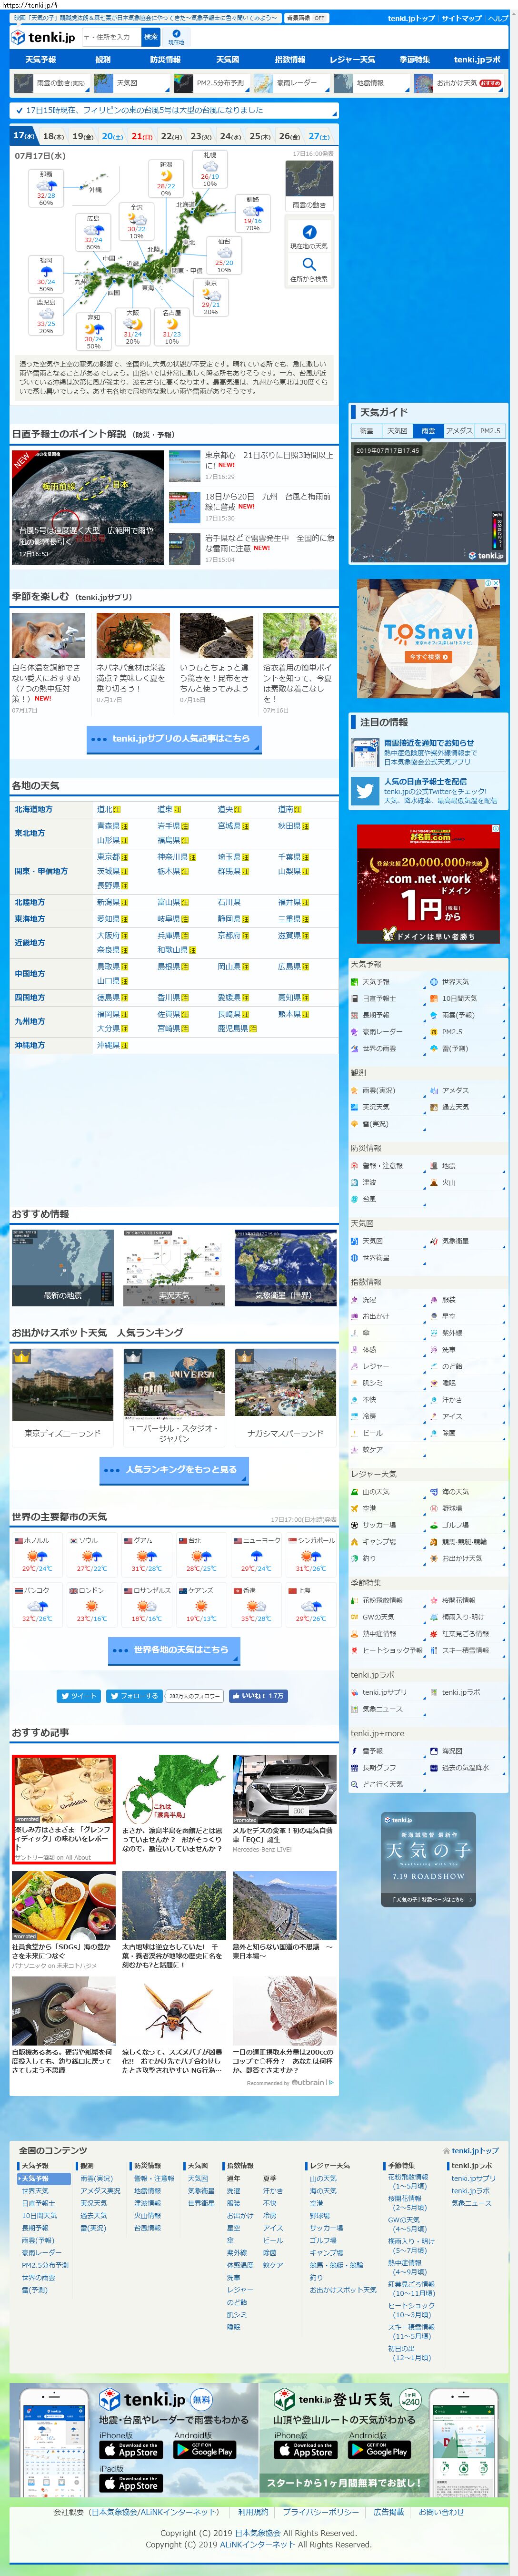Open 世界天気 globe icon in 天気予報 list
518x2576 pixels.
pos(434,982)
